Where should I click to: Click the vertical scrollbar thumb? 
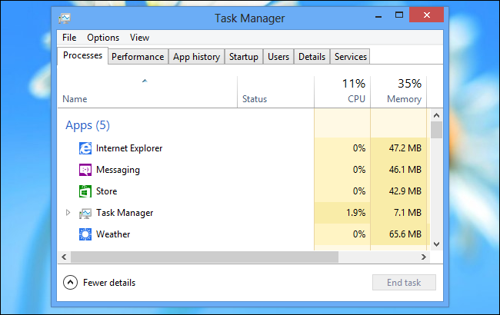[x=437, y=130]
